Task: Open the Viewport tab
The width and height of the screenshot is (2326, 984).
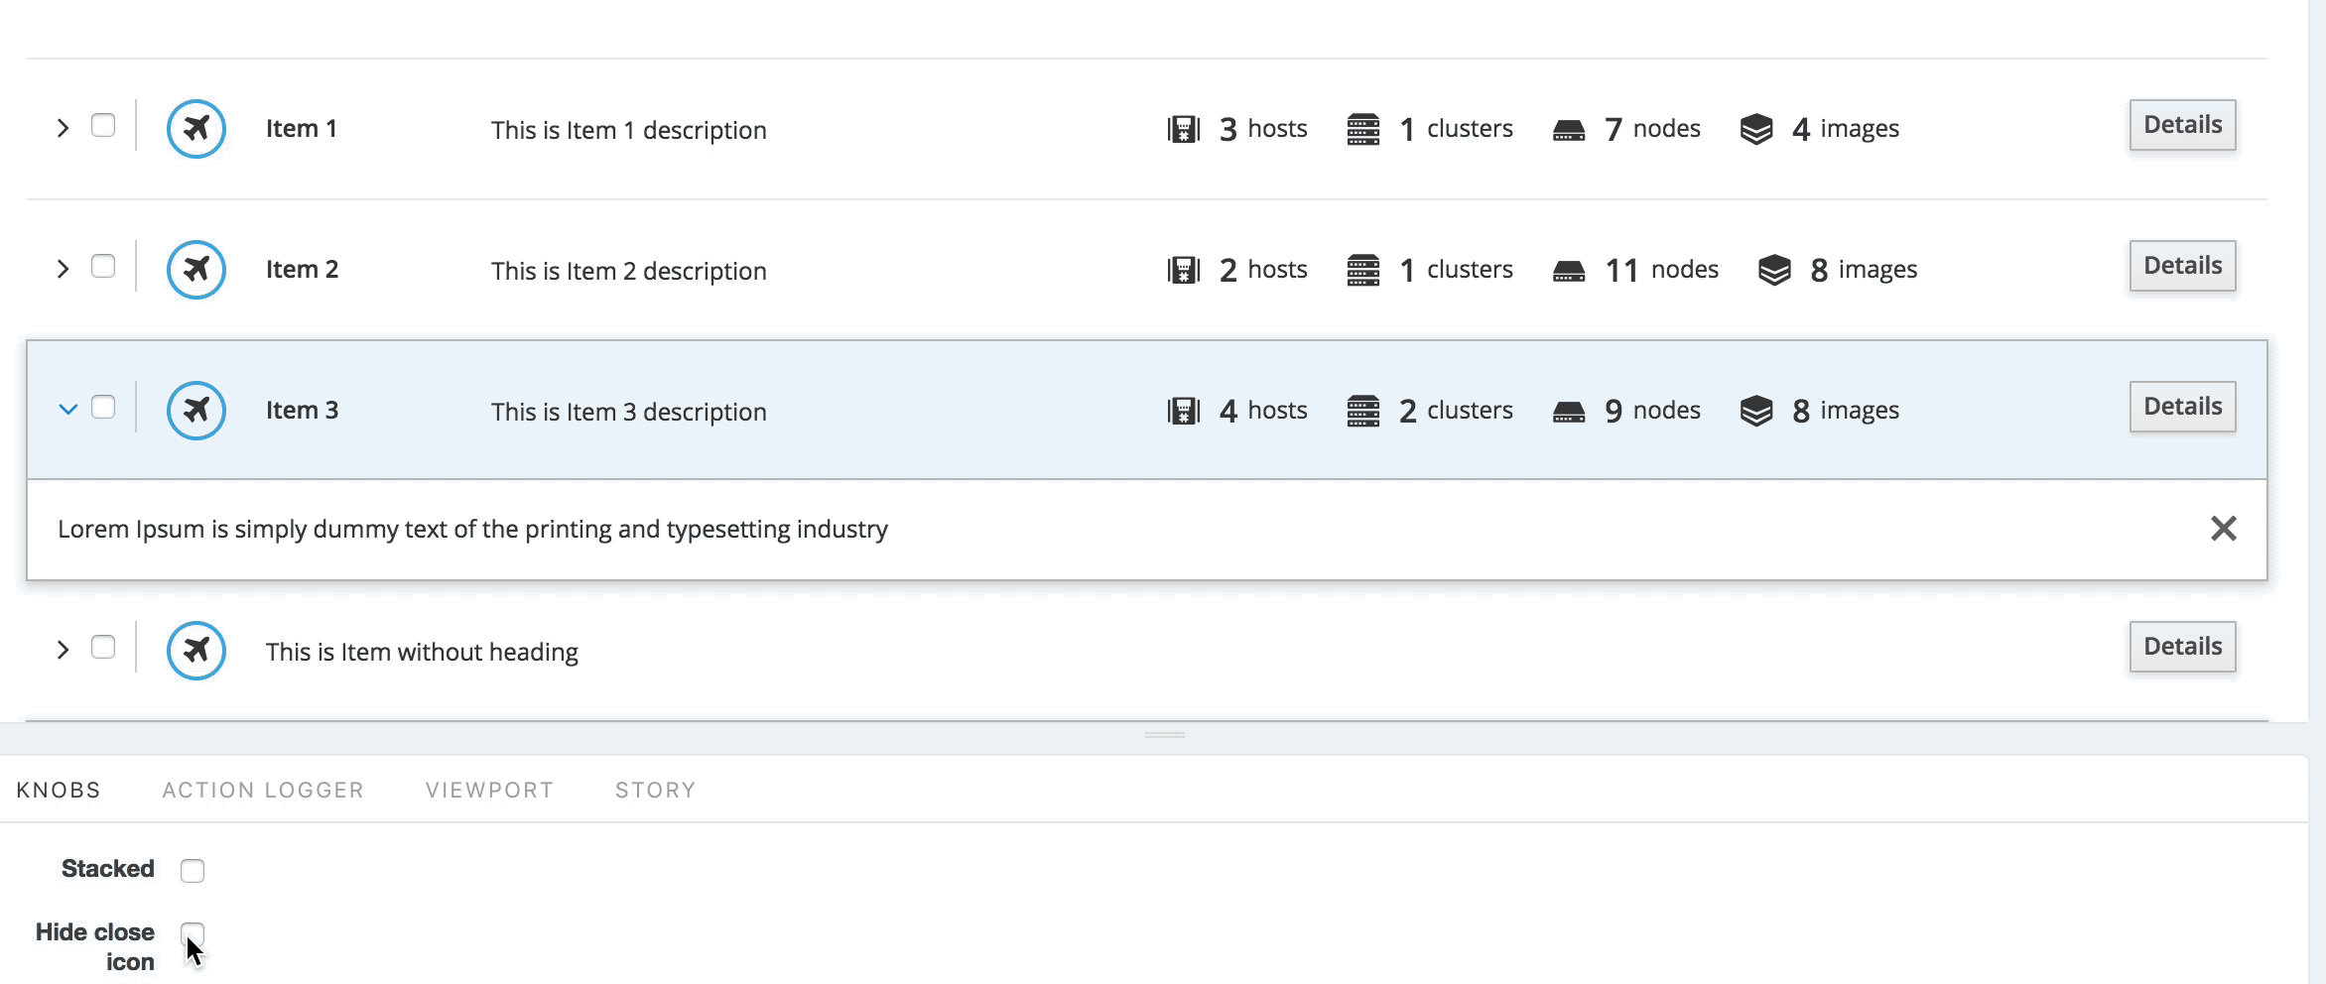Action: tap(489, 790)
